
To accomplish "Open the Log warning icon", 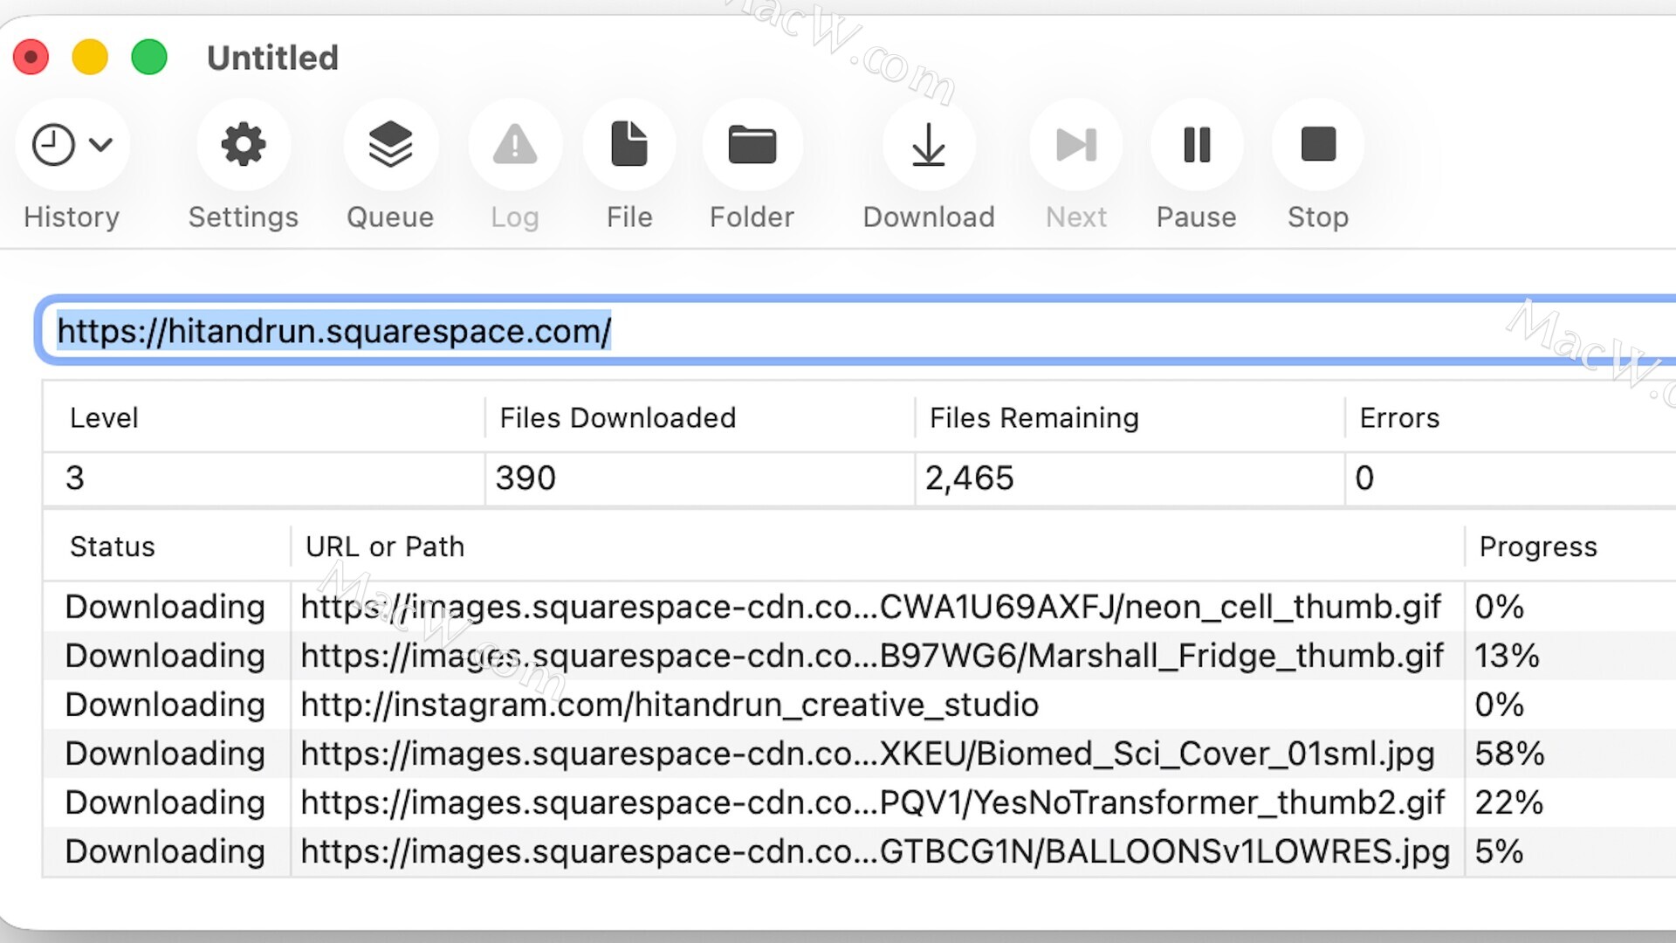I will 514,145.
